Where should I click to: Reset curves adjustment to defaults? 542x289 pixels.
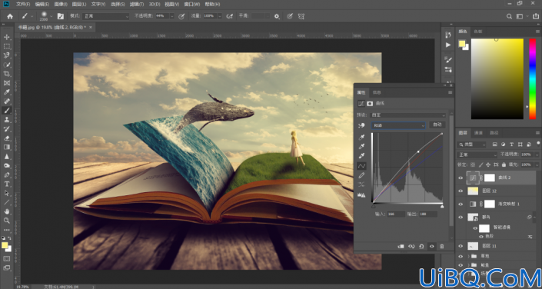421,247
